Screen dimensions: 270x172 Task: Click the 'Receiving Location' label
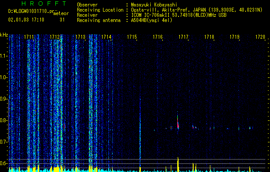[100, 10]
